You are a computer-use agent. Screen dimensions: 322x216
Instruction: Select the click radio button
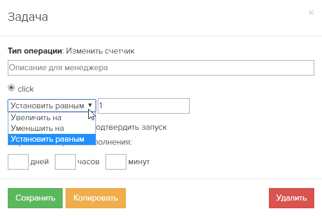(x=11, y=87)
